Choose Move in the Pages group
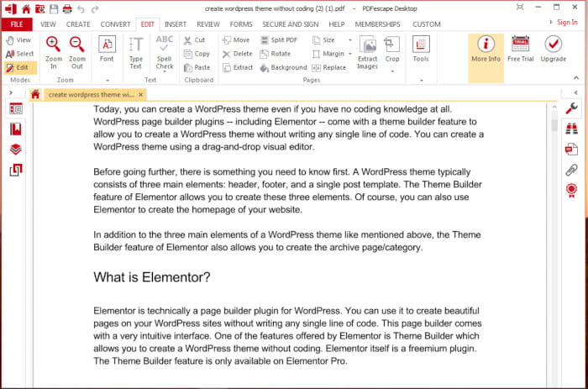The height and width of the screenshot is (389, 588). 236,39
